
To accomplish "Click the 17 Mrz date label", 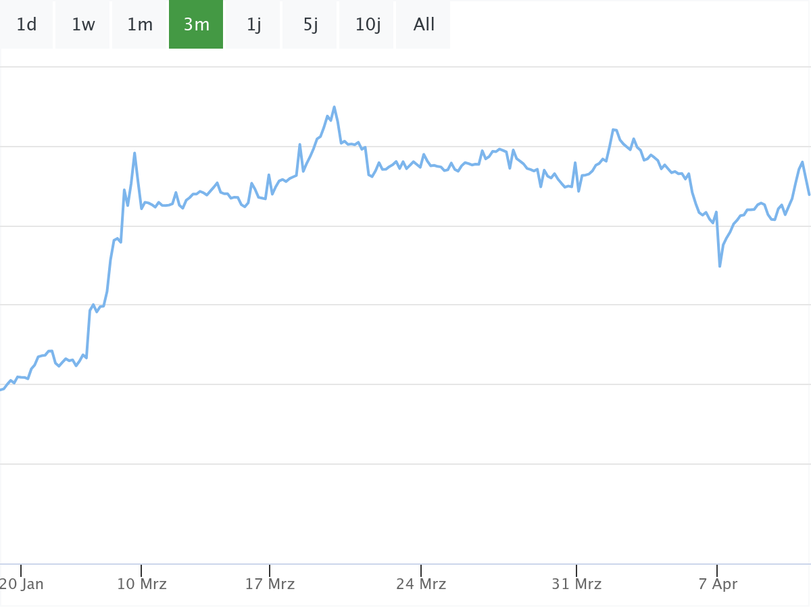I will coord(270,584).
